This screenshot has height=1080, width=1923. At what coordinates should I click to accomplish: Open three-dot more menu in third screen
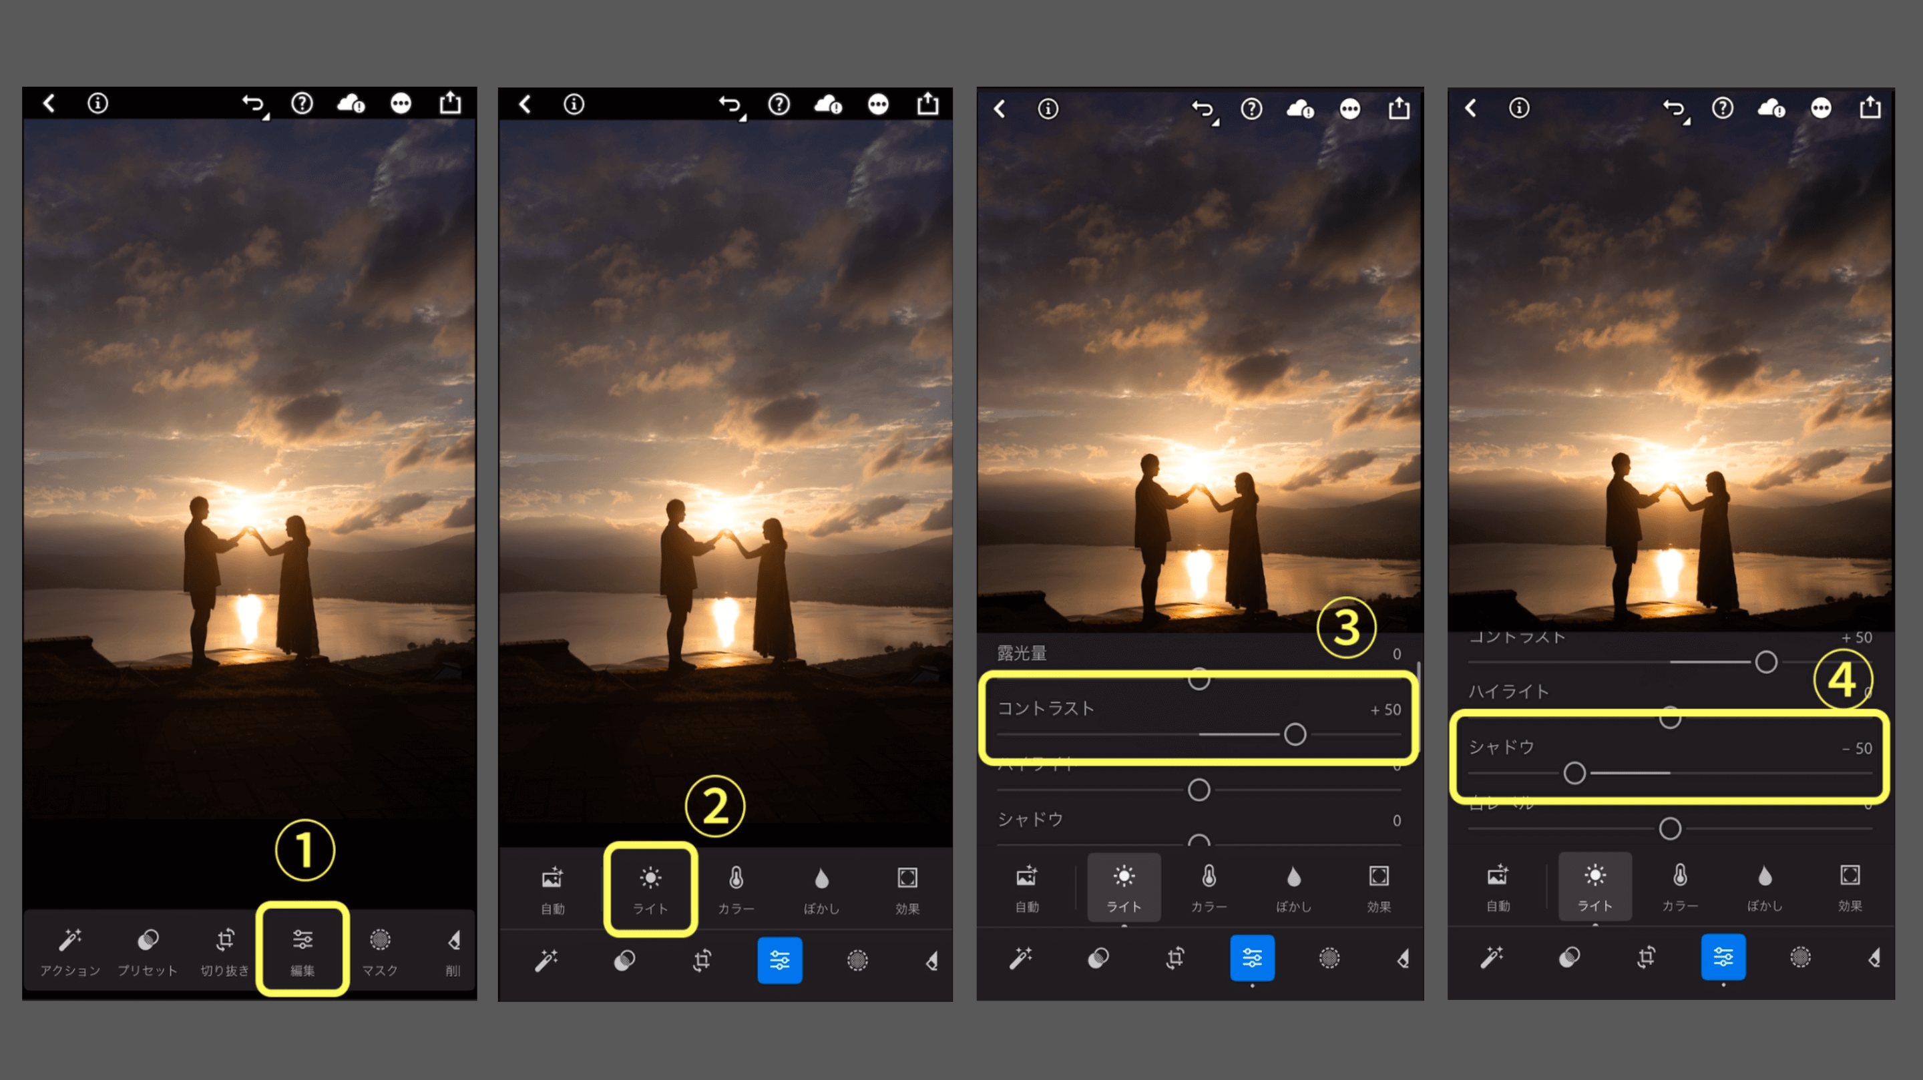pos(1349,109)
